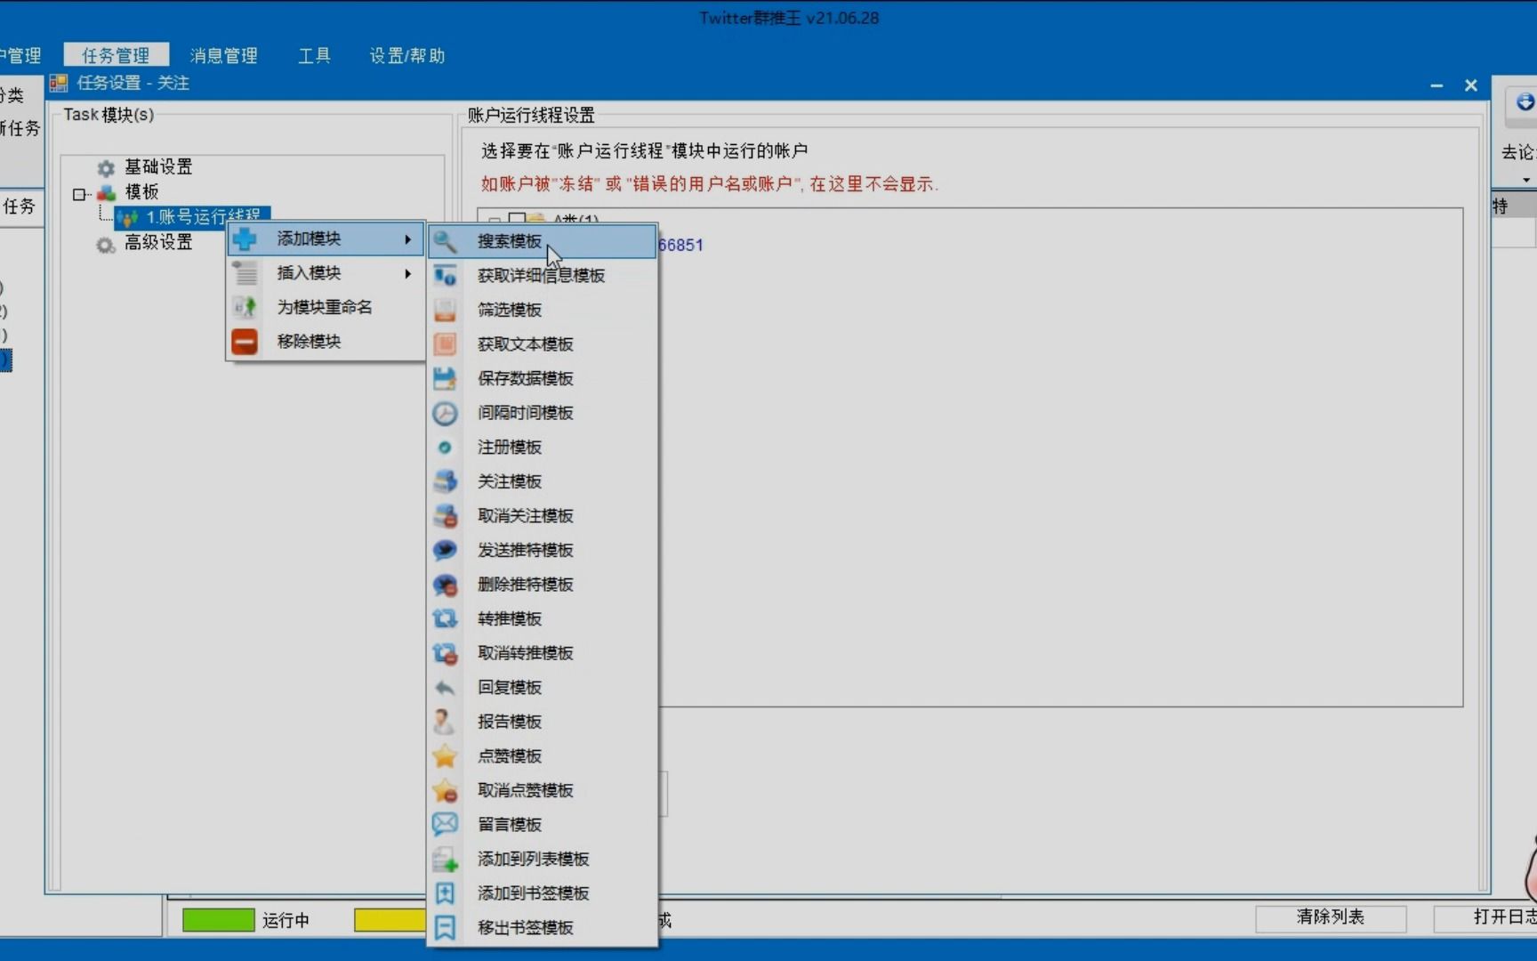Click the green 运行中 status swatch

tap(218, 920)
